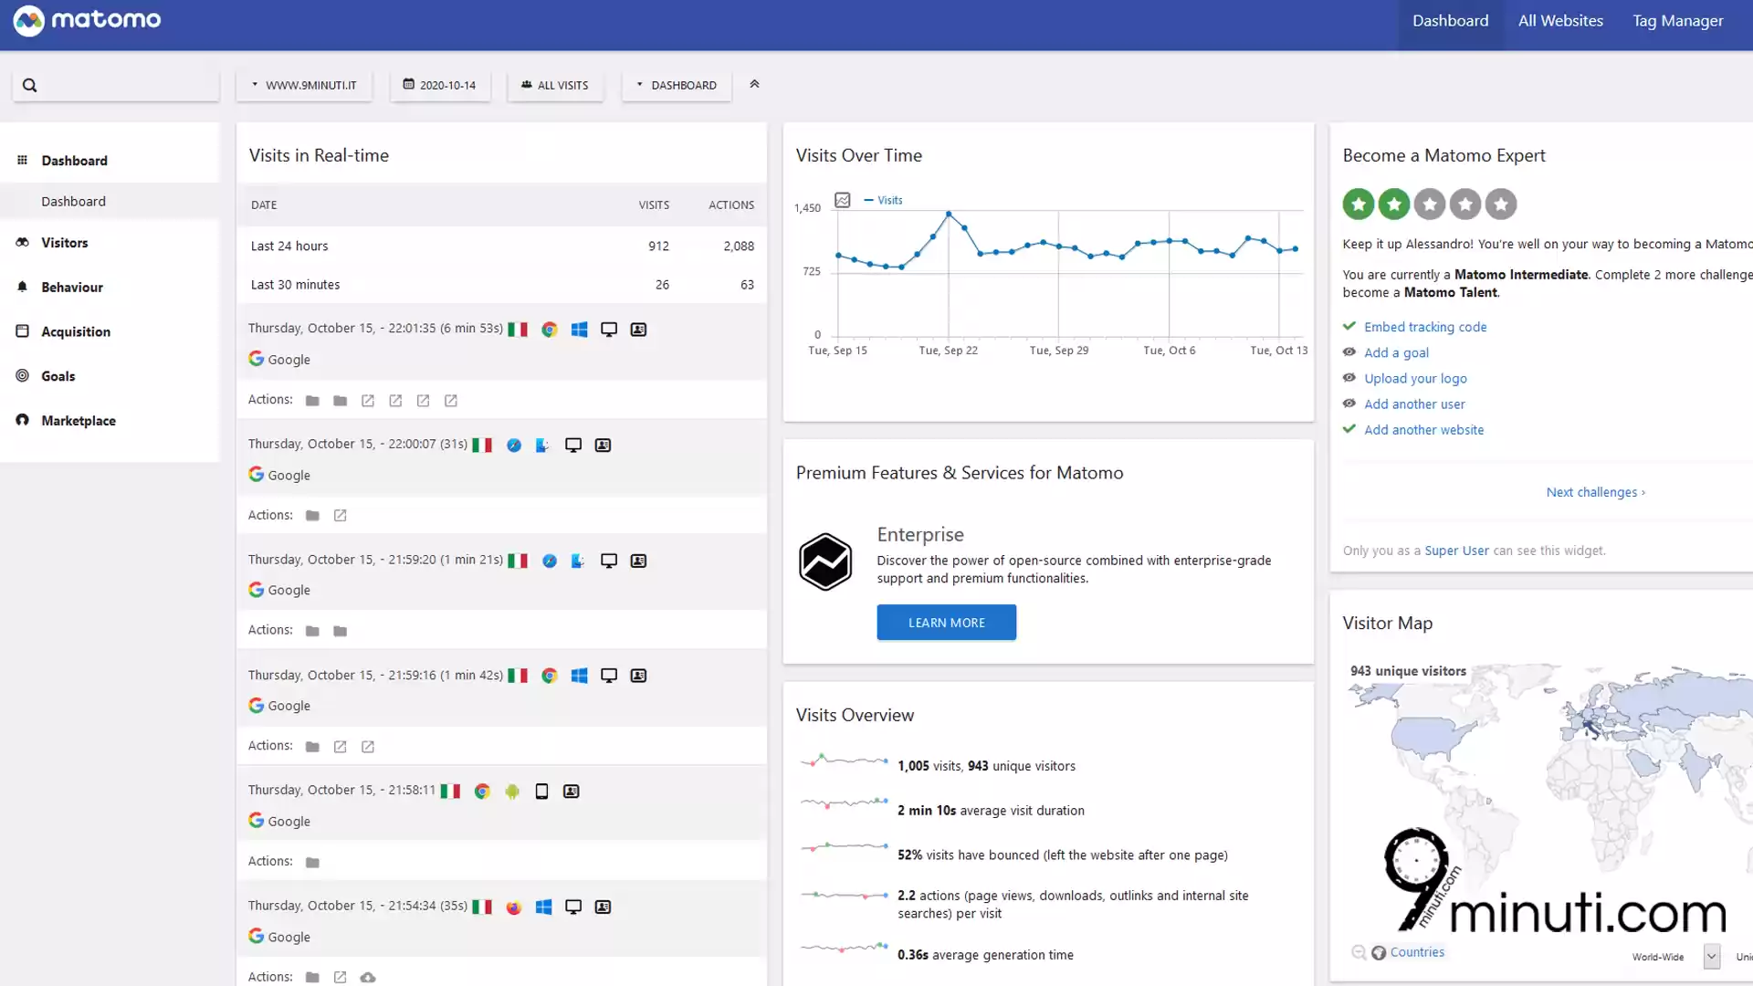Click the Next challenges link
1753x986 pixels.
[x=1595, y=492]
